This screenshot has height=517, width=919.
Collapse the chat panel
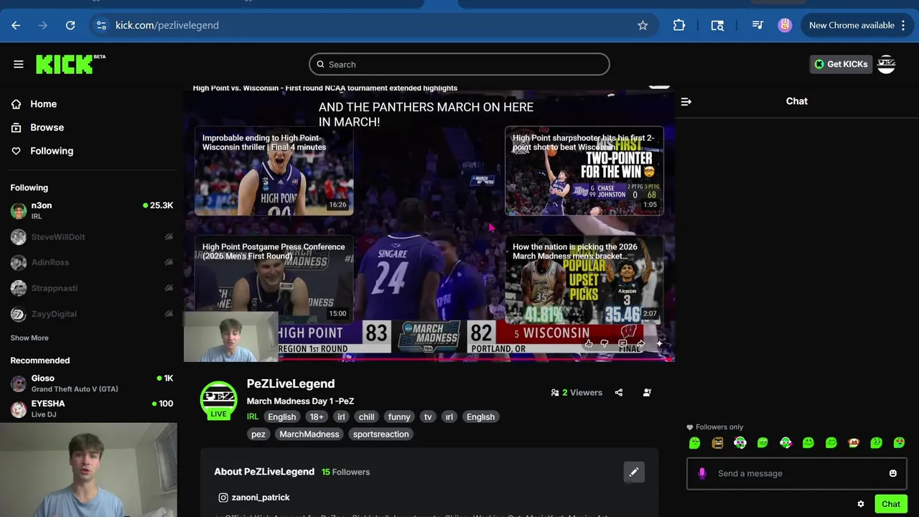(686, 101)
